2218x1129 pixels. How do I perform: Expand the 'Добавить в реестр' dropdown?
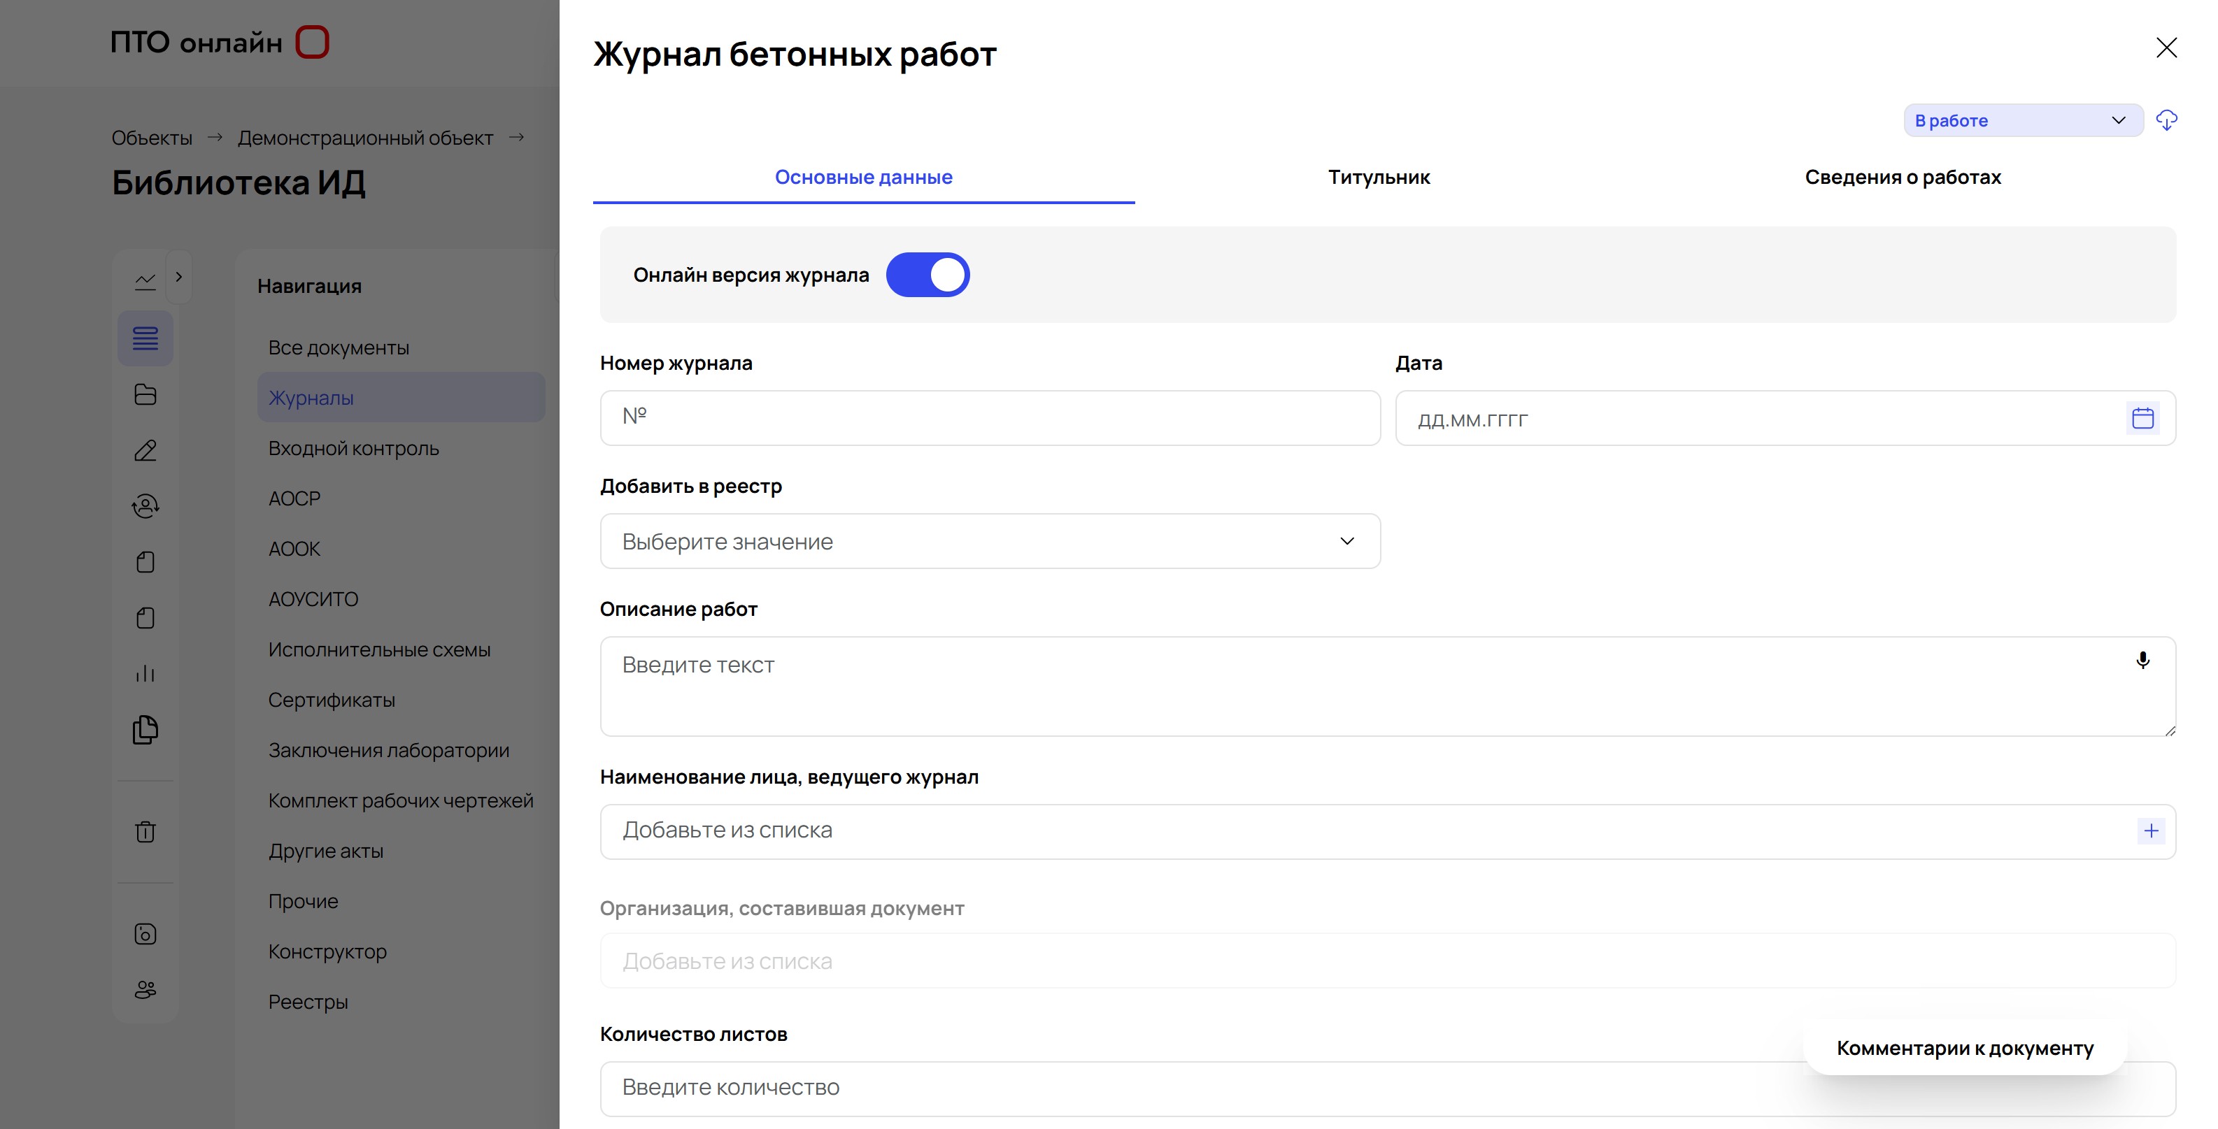click(x=990, y=541)
